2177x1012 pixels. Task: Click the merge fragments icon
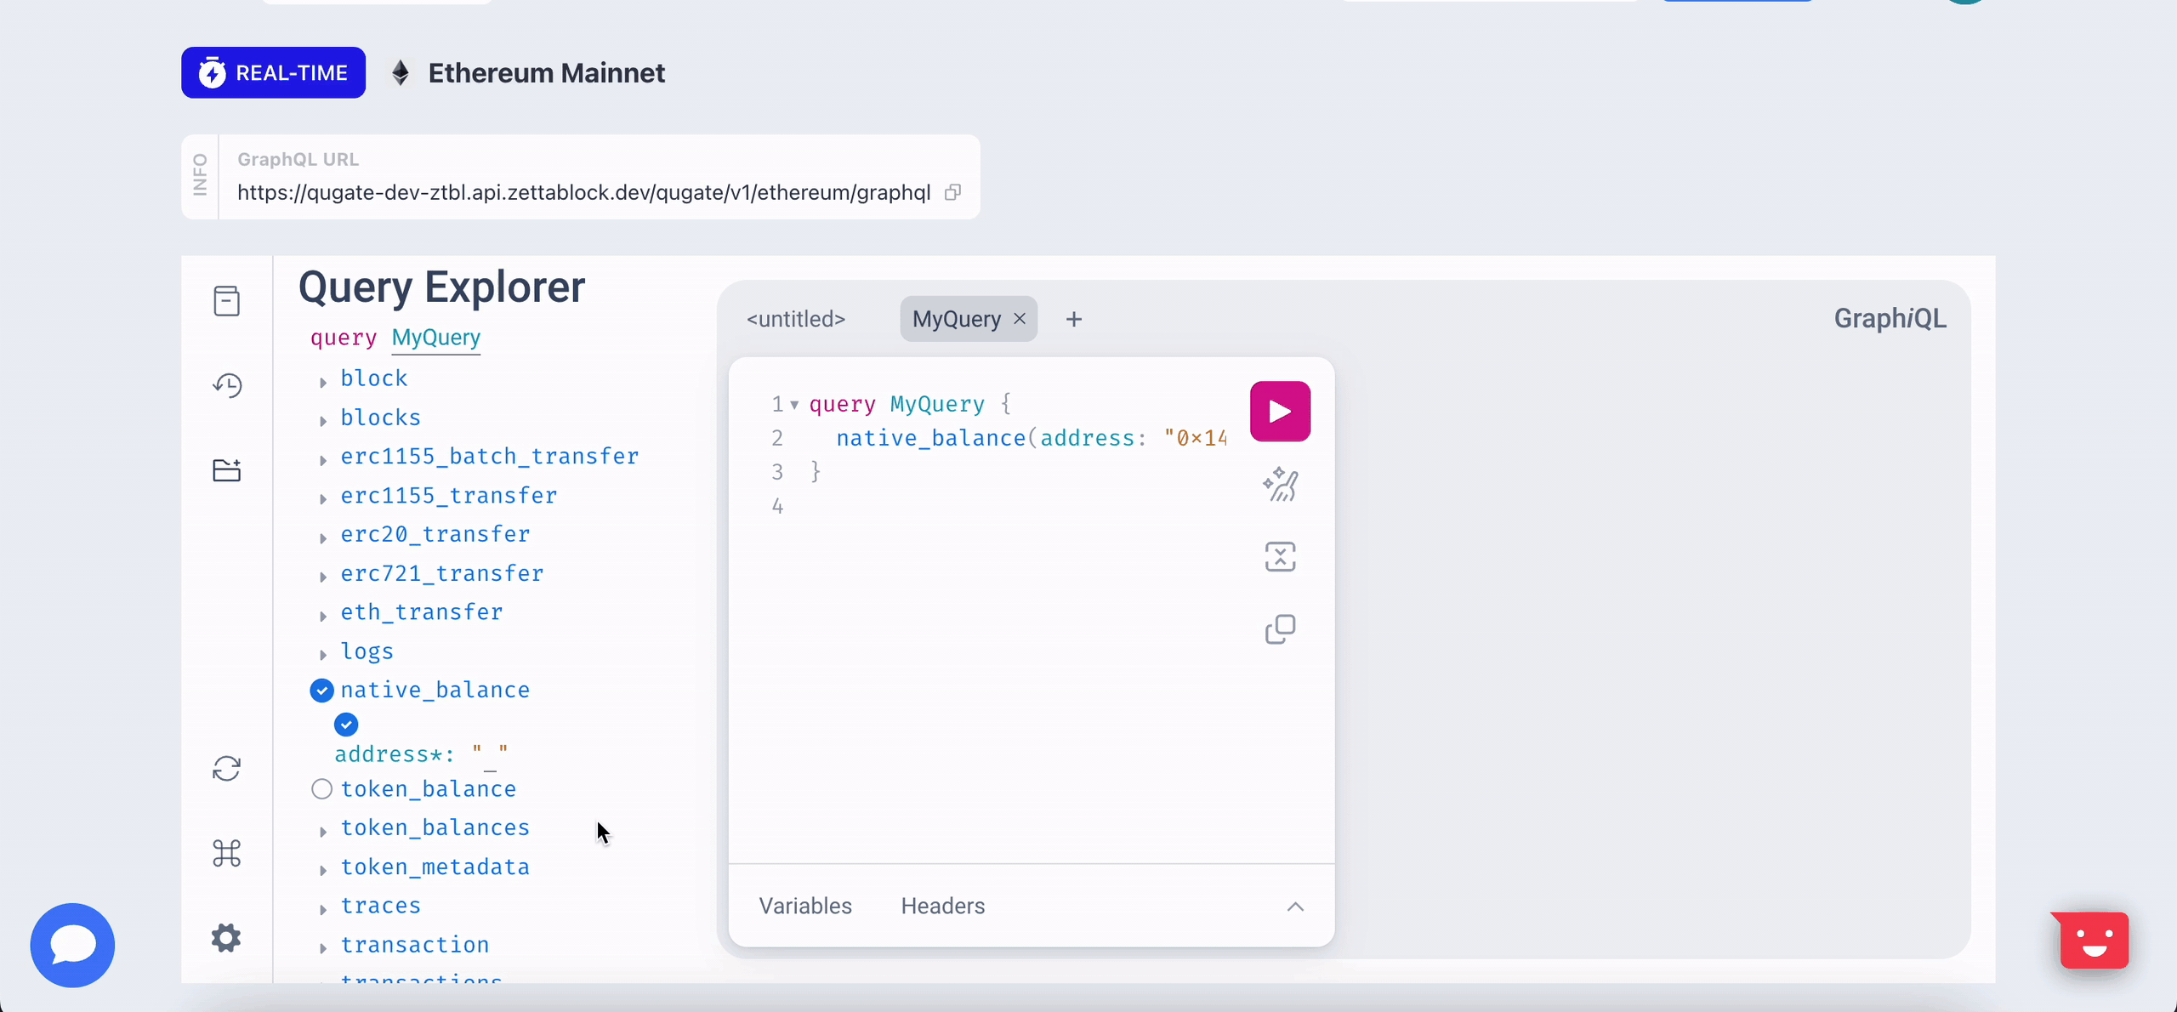click(x=1280, y=557)
